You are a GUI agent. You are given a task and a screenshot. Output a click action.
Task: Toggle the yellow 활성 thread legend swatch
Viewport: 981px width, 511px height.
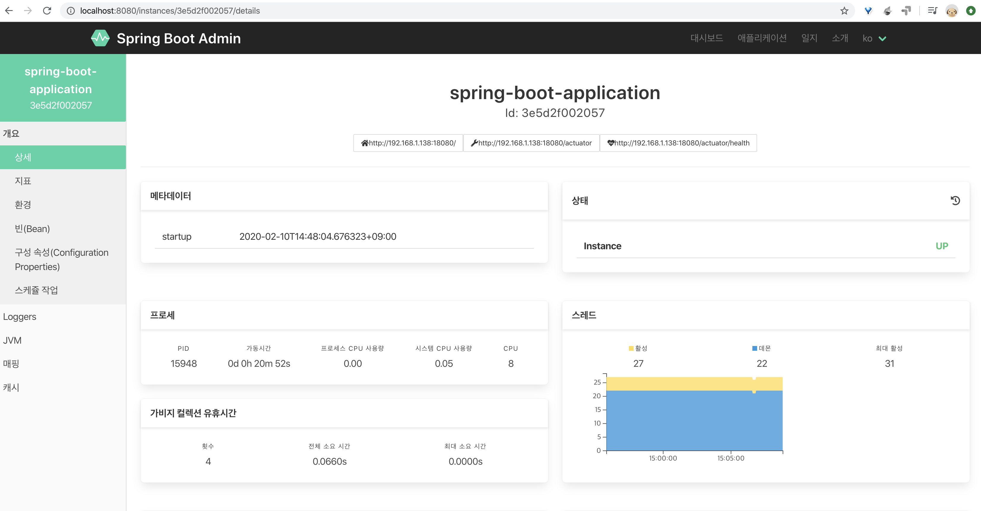point(631,348)
